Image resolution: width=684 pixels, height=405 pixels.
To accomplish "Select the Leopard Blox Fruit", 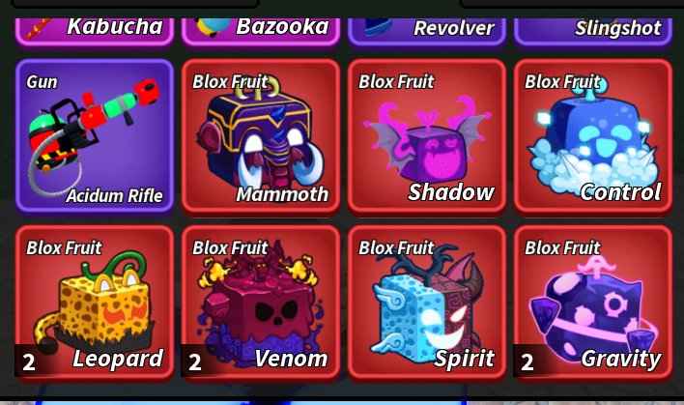I will 95,303.
